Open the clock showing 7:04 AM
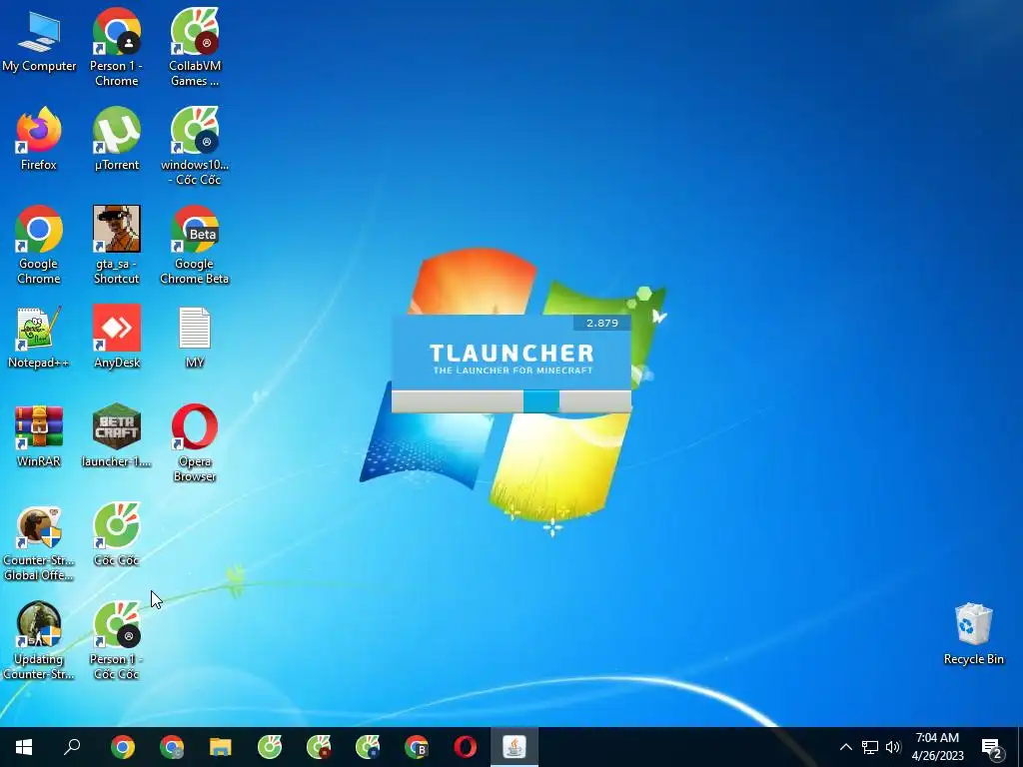Image resolution: width=1023 pixels, height=767 pixels. pyautogui.click(x=937, y=747)
